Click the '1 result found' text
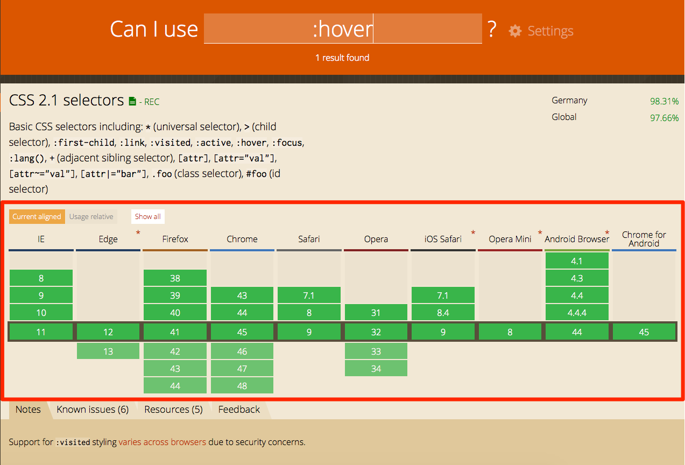 pyautogui.click(x=342, y=58)
